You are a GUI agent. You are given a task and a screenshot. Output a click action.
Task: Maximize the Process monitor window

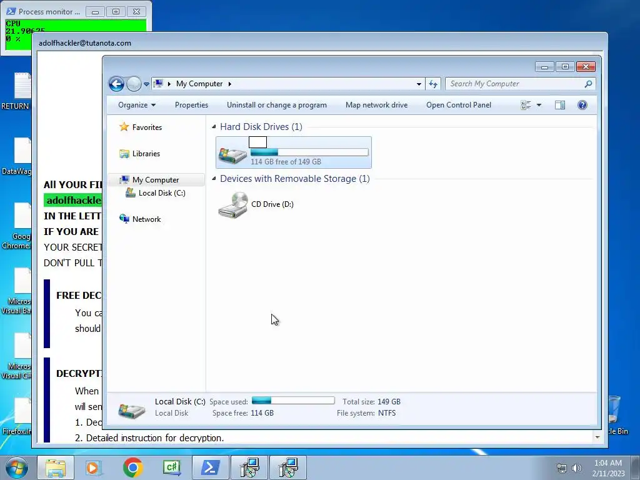pyautogui.click(x=116, y=12)
